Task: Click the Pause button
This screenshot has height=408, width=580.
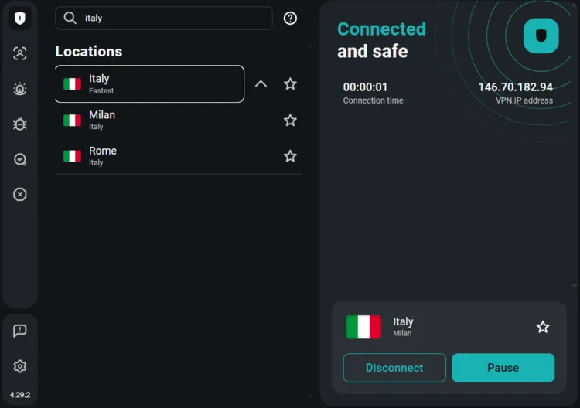Action: (503, 368)
